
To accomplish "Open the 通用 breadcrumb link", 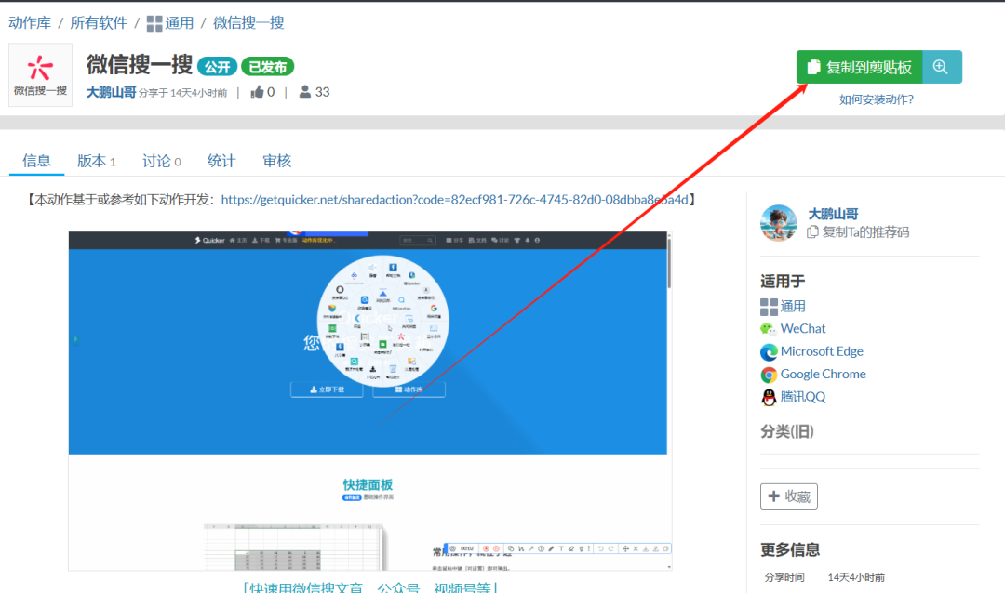I will click(180, 23).
